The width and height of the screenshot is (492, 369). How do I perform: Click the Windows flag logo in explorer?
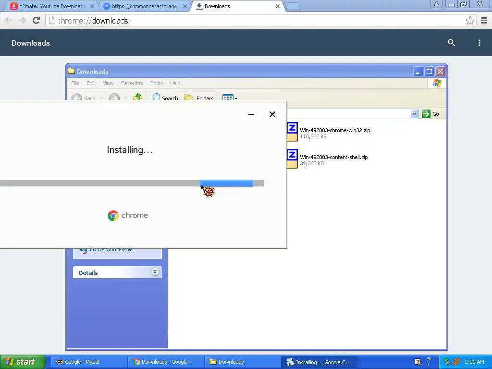tap(437, 83)
